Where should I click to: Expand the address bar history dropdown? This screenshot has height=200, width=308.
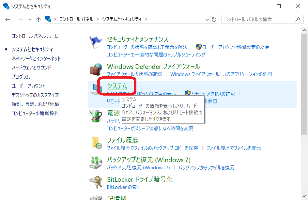207,20
